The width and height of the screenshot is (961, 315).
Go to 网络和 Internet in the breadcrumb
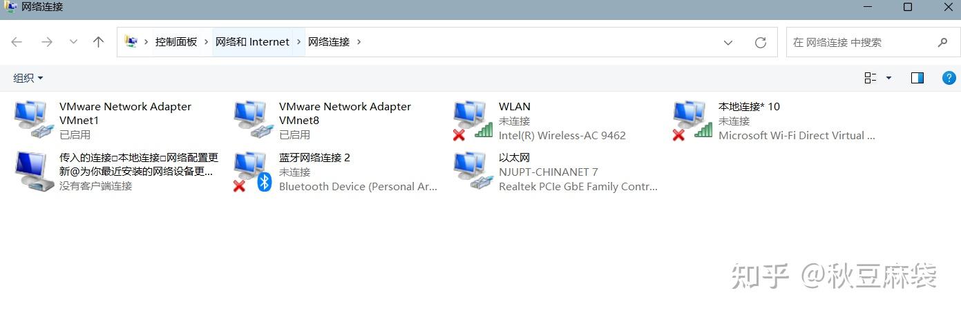(x=252, y=42)
